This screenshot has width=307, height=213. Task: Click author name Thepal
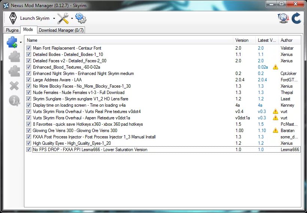(287, 93)
